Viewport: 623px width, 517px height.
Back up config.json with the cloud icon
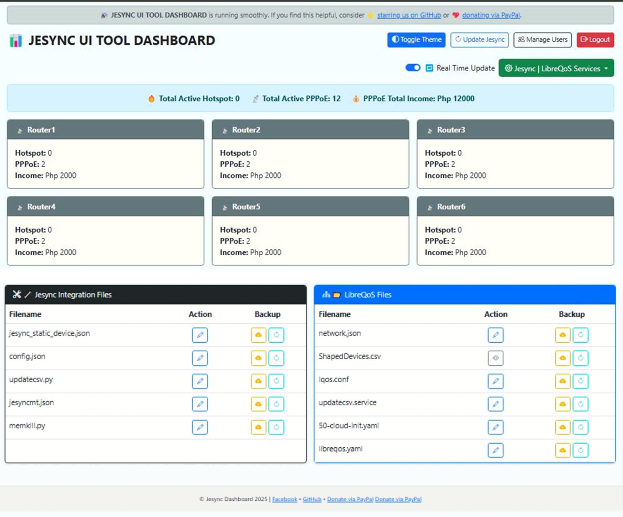[259, 358]
